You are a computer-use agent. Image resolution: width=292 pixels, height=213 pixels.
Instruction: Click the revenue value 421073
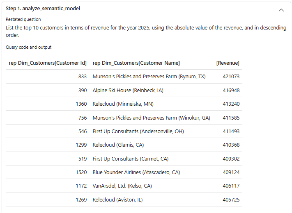[231, 77]
